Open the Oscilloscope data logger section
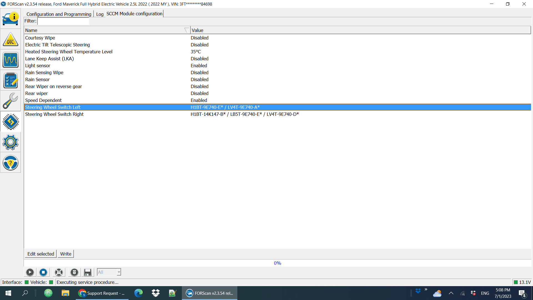 [x=11, y=60]
